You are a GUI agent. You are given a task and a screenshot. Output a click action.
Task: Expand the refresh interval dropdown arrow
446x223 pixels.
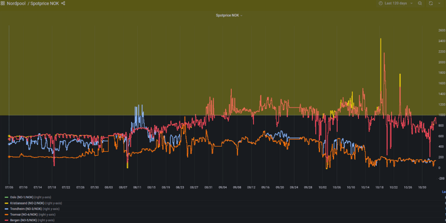tap(440, 3)
